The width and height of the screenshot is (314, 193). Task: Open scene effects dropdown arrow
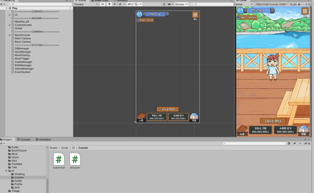[x=125, y=4]
